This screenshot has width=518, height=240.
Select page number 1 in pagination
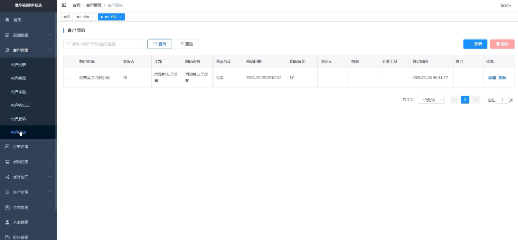(x=465, y=100)
